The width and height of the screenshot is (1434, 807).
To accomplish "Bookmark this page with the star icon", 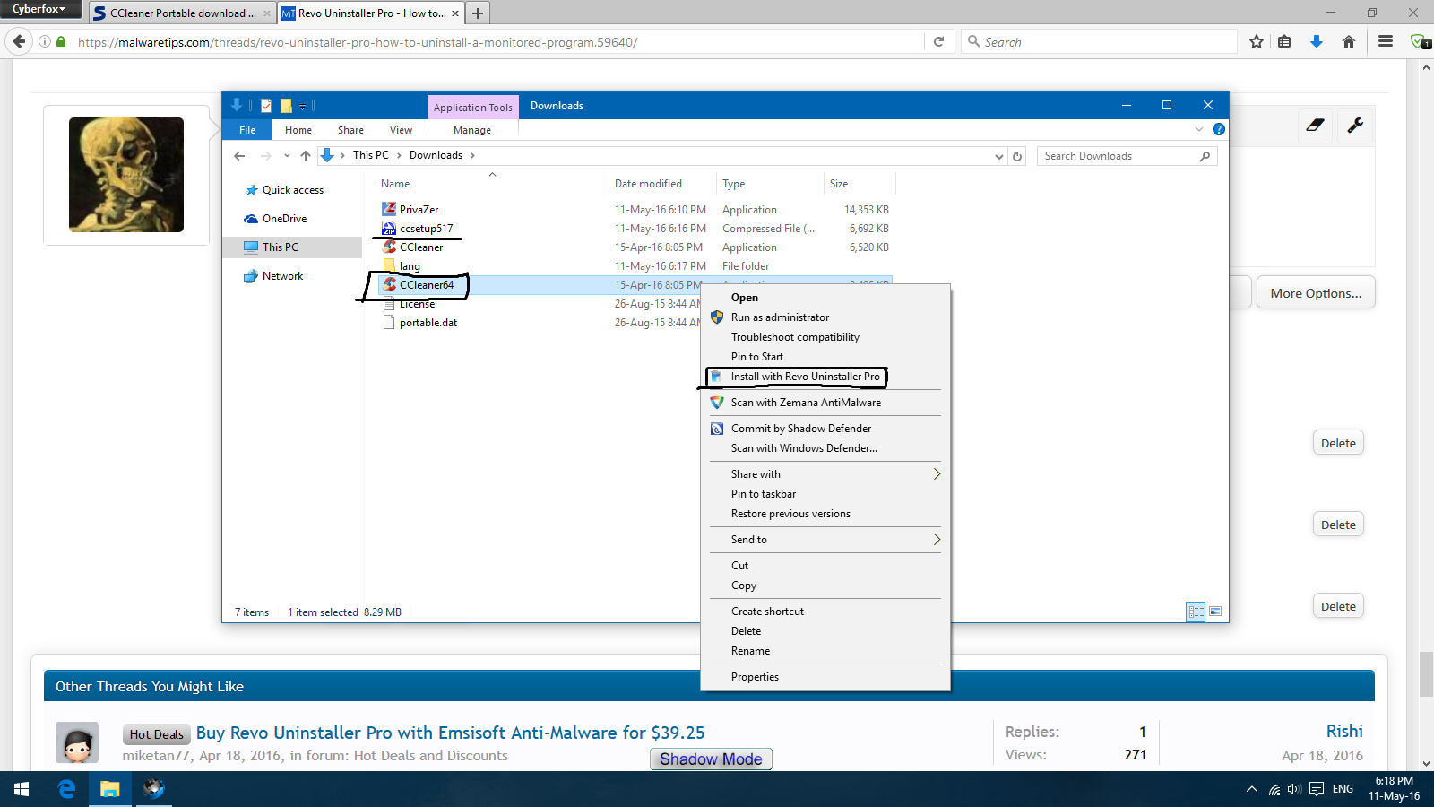I will tap(1257, 41).
